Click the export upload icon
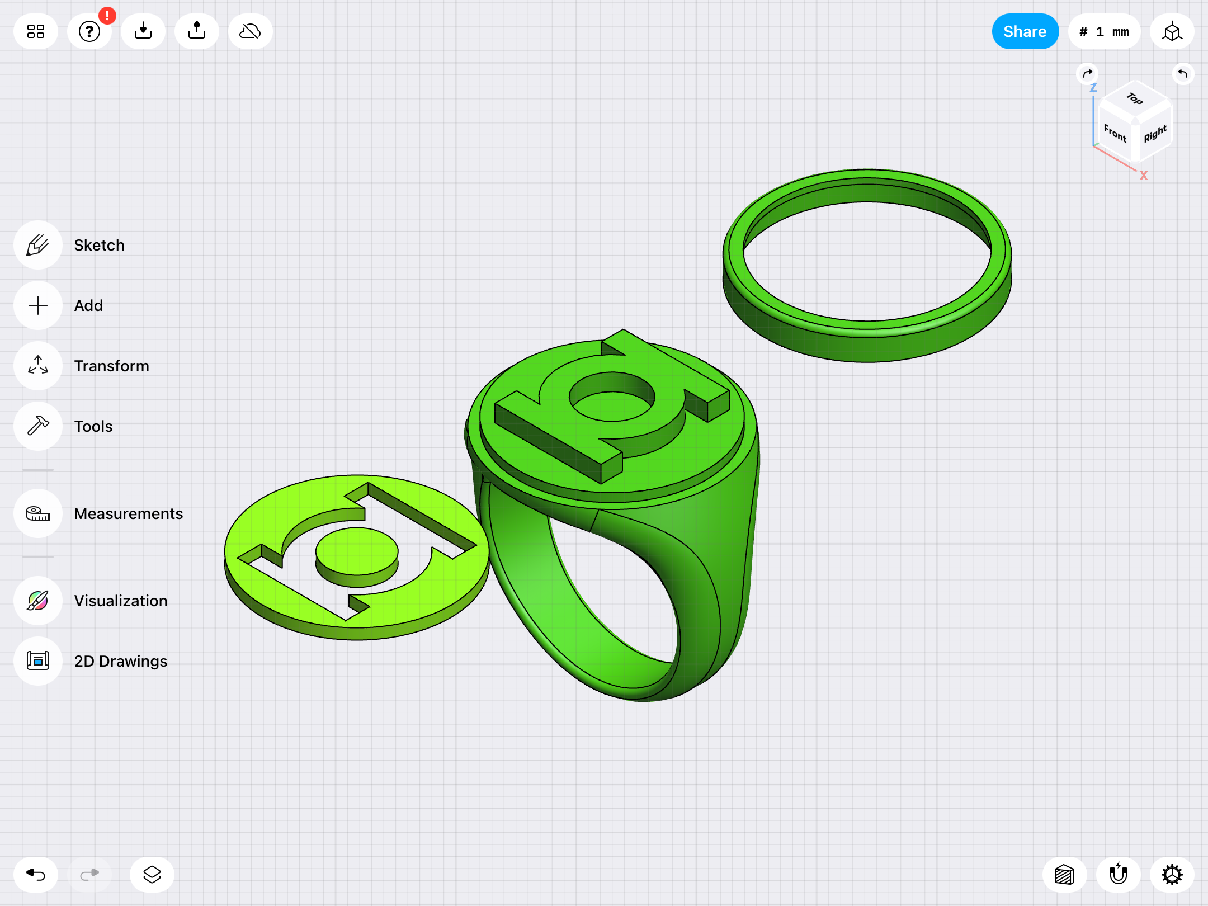 [x=197, y=31]
